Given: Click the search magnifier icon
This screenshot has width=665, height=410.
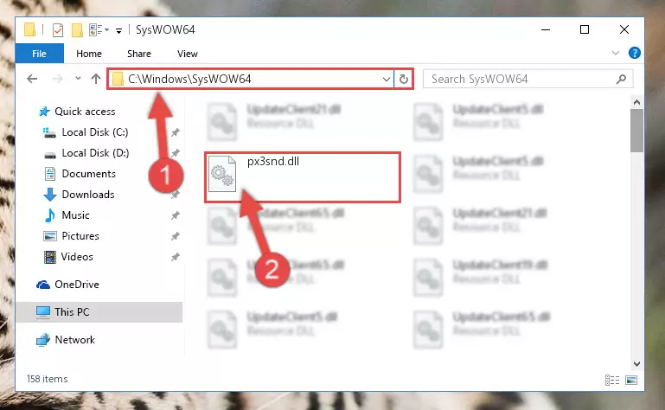Looking at the screenshot, I should [x=621, y=79].
